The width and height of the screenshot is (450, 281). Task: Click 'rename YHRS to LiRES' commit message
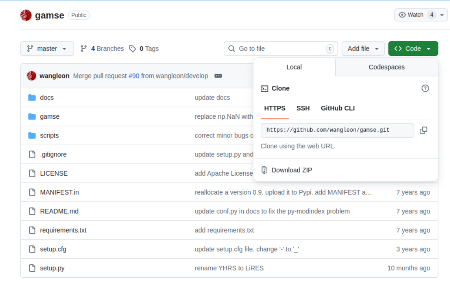click(229, 268)
